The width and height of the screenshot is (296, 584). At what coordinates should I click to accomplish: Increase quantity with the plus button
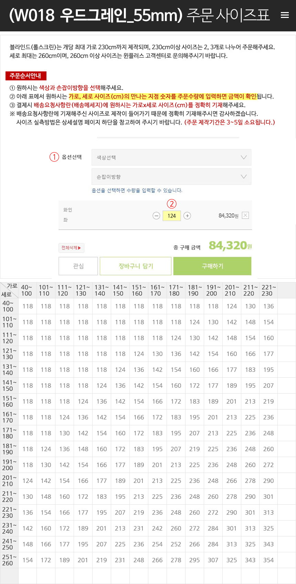[187, 216]
